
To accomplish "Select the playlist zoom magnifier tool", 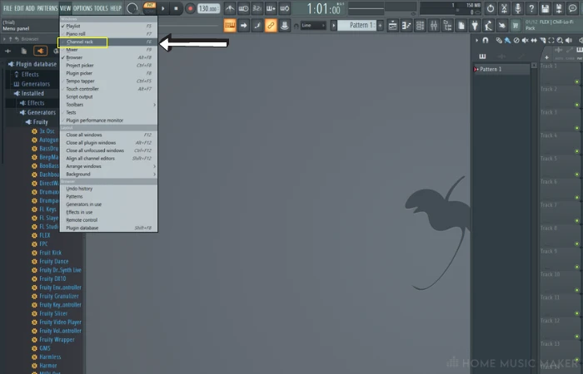I will point(560,41).
